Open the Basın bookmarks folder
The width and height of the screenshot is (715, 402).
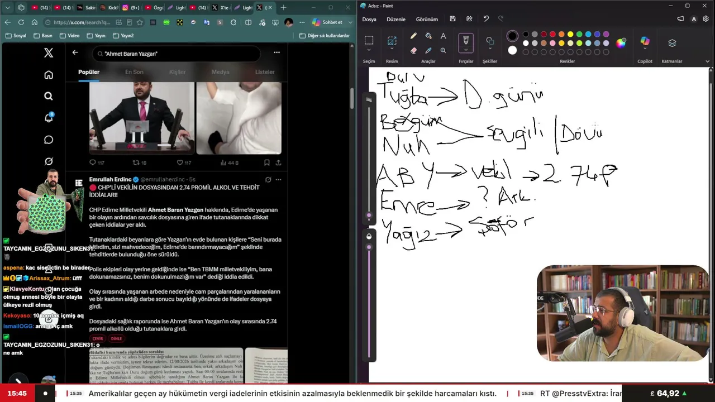coord(43,36)
